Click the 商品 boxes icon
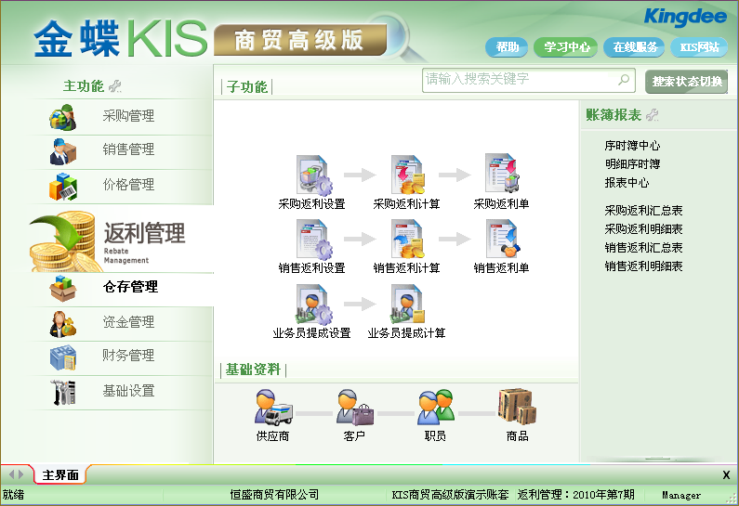Viewport: 739px width, 506px height. coord(517,407)
